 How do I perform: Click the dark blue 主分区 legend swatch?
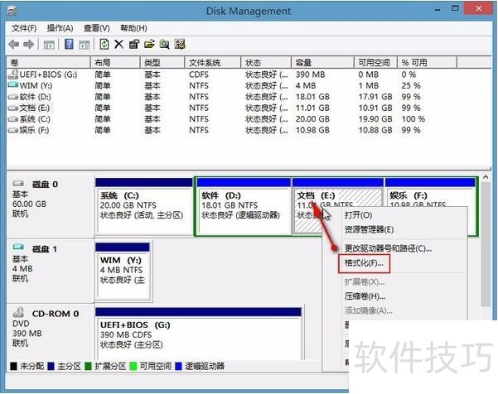coord(51,367)
